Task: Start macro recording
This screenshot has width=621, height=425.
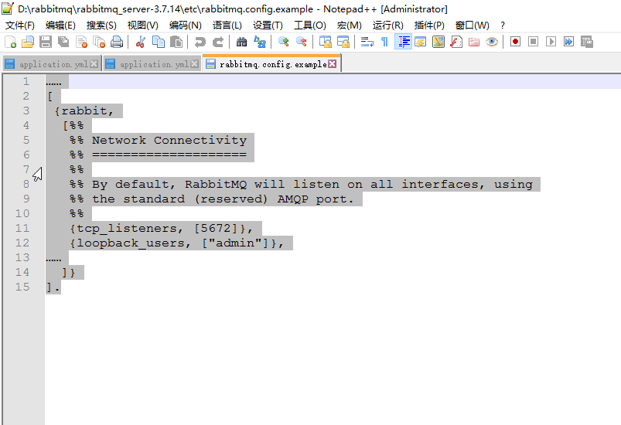Action: click(515, 42)
